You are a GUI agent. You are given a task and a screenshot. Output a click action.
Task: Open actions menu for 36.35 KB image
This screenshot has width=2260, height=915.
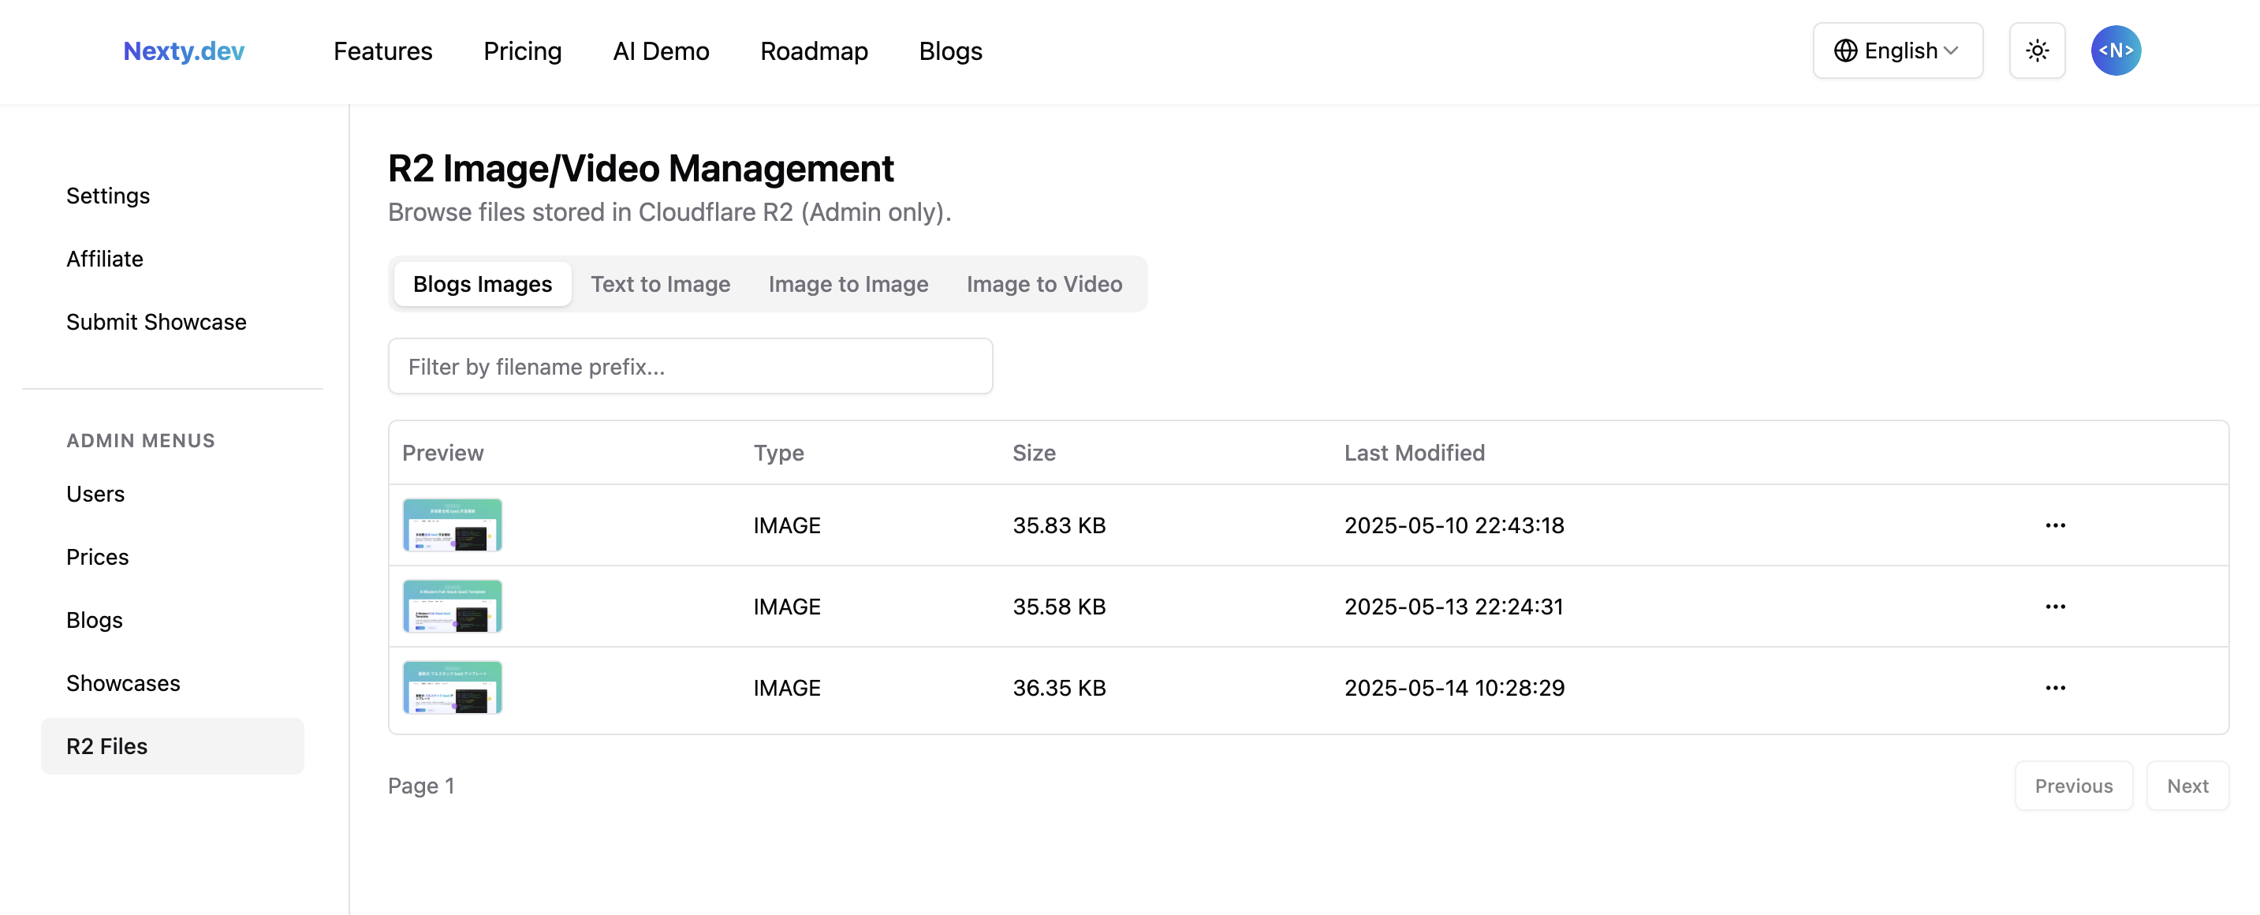[2055, 688]
